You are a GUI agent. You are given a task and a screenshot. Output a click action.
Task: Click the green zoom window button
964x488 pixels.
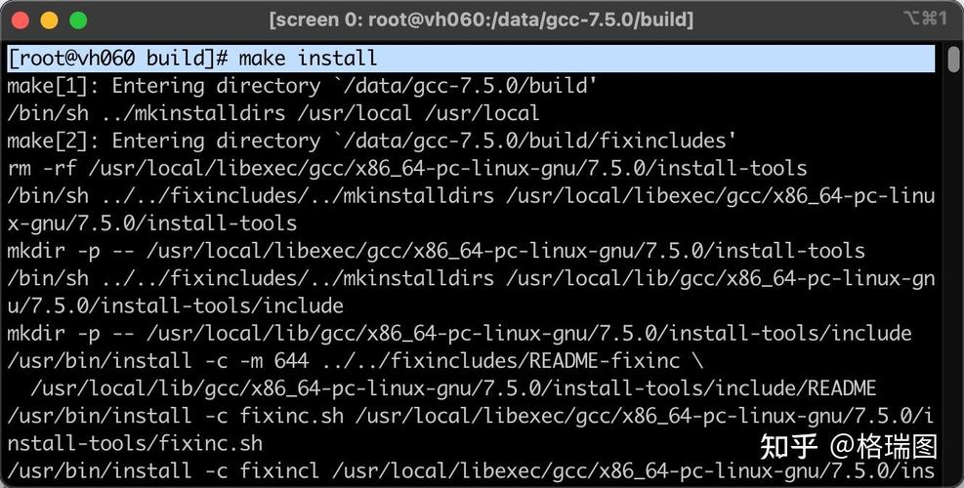tap(78, 20)
